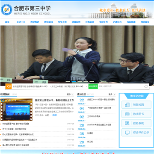
Task: Open the 教师家园 menu
Action: (48, 22)
